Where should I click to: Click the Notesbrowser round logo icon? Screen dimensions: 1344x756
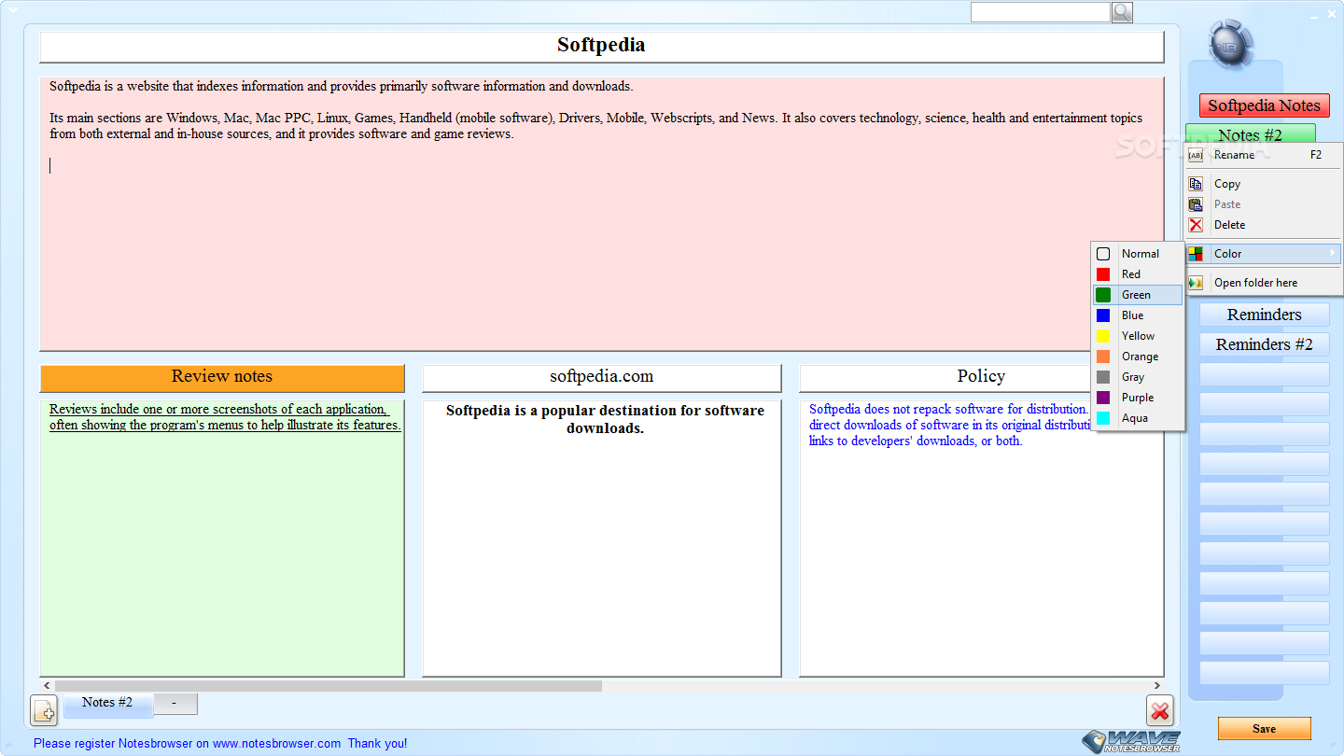point(1231,44)
